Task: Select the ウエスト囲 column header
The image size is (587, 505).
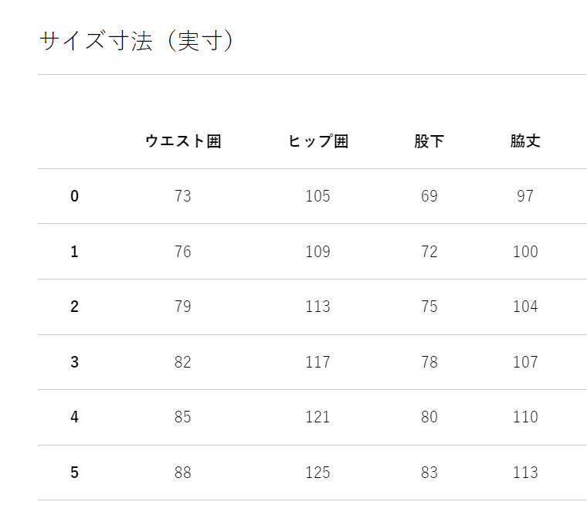Action: 183,141
